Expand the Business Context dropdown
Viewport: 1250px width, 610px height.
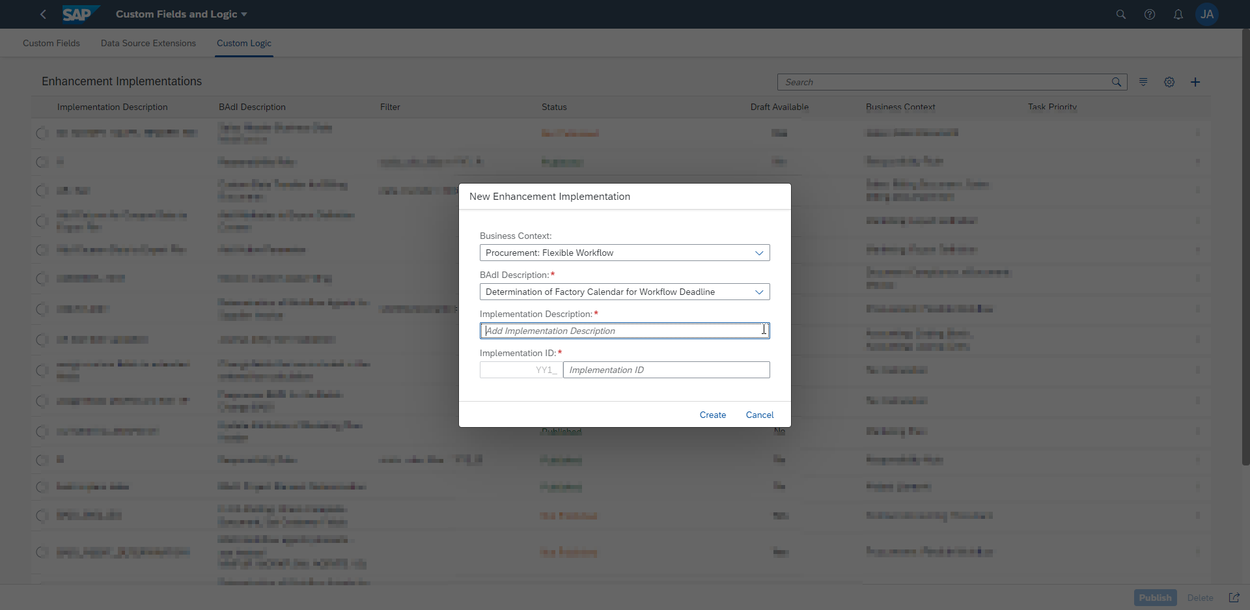[x=758, y=253]
